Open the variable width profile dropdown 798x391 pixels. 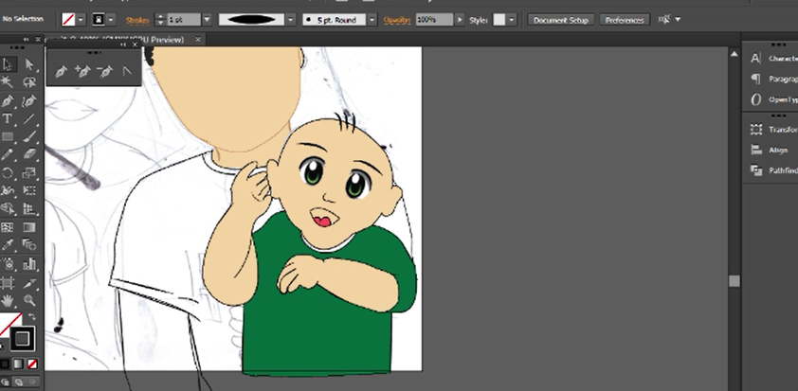tap(291, 20)
